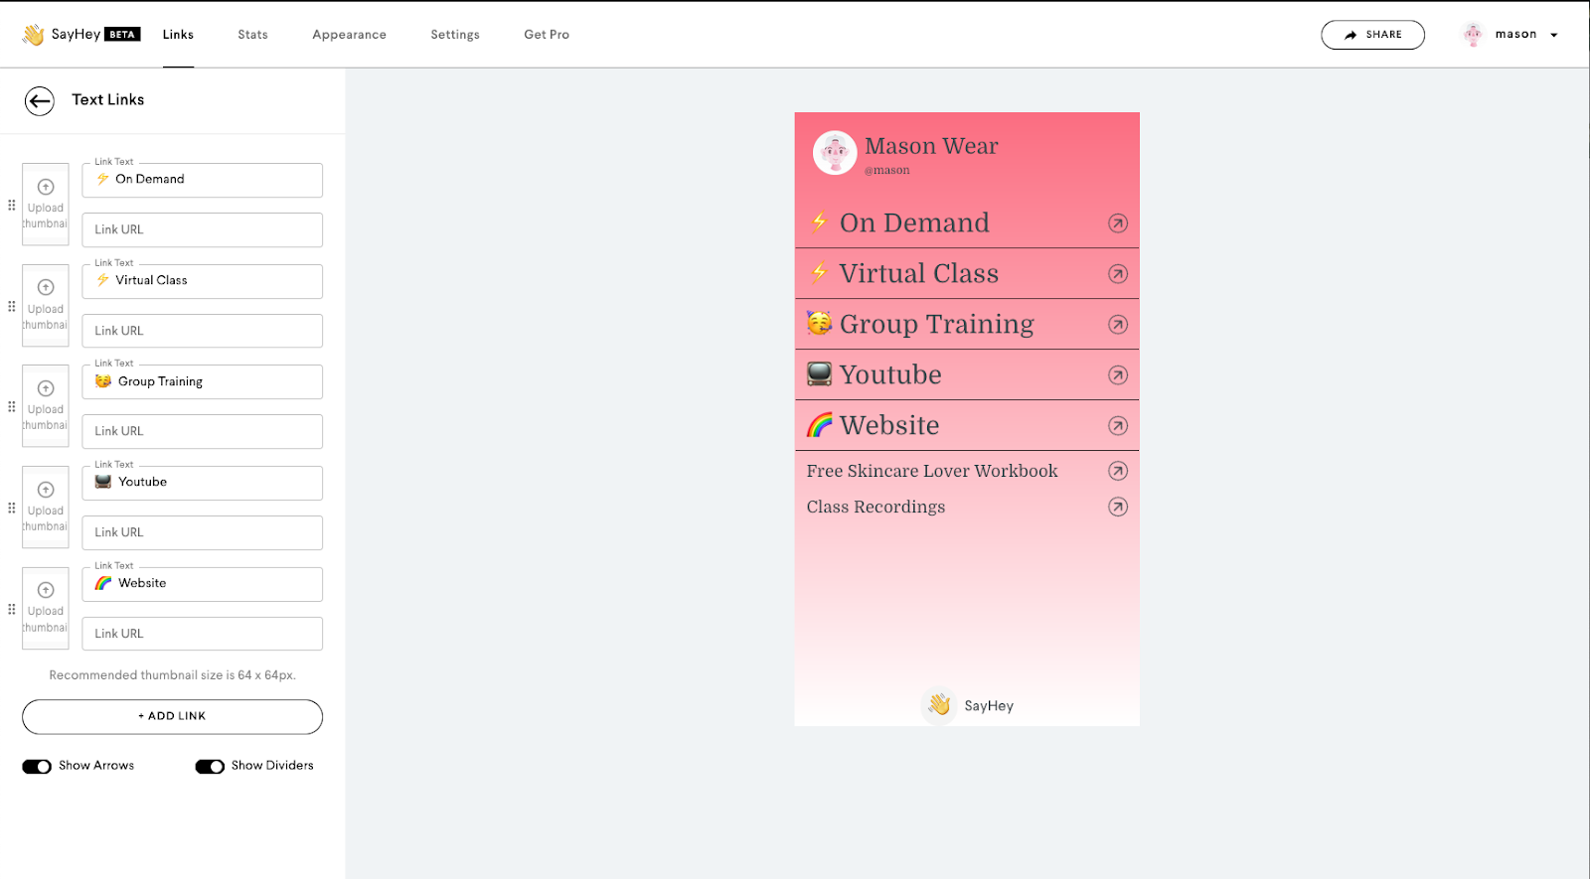Click lightning emoji on On Demand preview
1590x879 pixels.
pos(819,221)
